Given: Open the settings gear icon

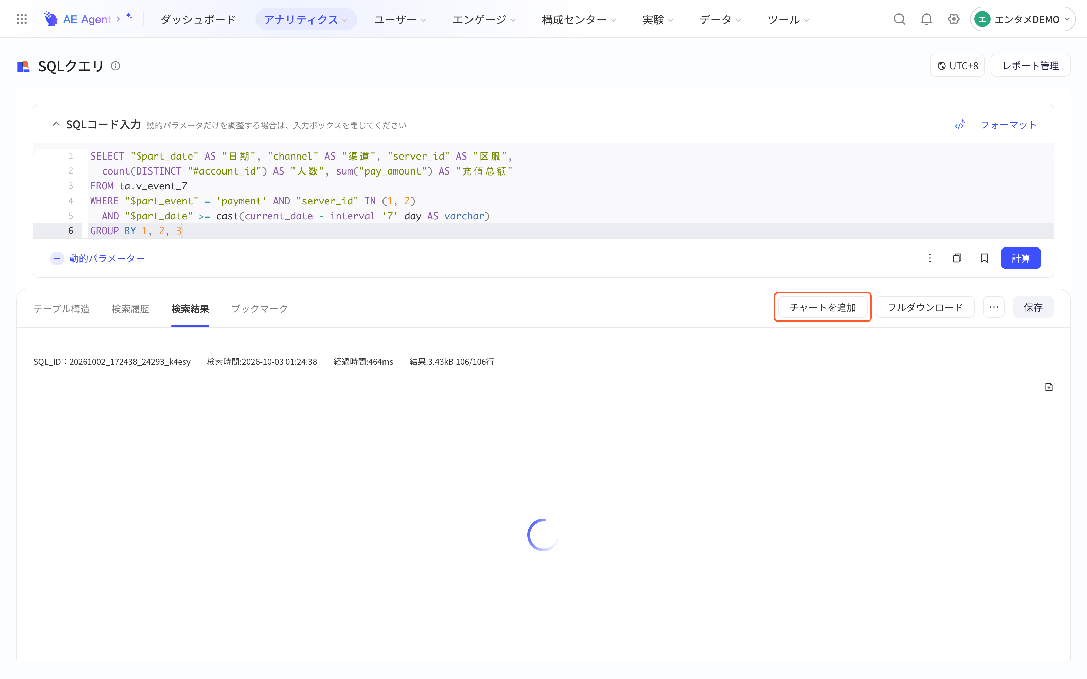Looking at the screenshot, I should pos(954,19).
